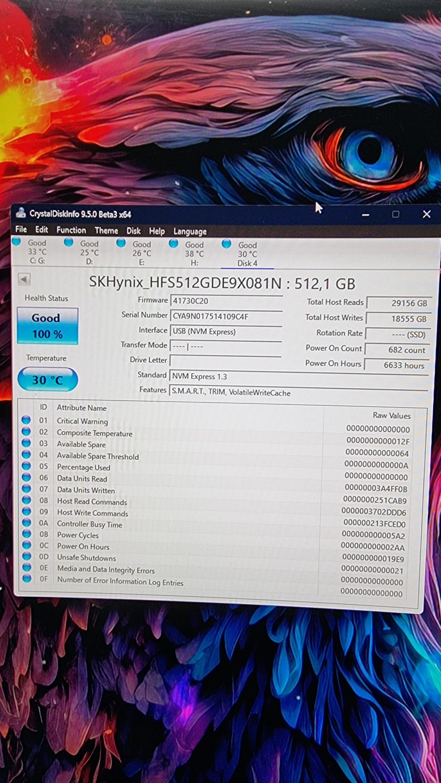Click the Raw Values column header

pyautogui.click(x=391, y=415)
